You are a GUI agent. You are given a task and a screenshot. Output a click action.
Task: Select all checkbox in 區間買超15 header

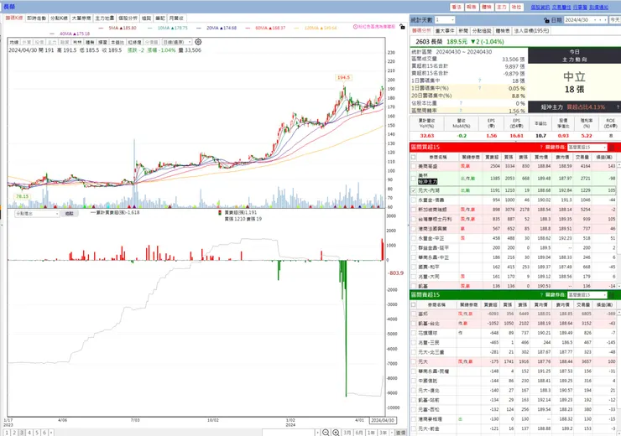click(414, 157)
